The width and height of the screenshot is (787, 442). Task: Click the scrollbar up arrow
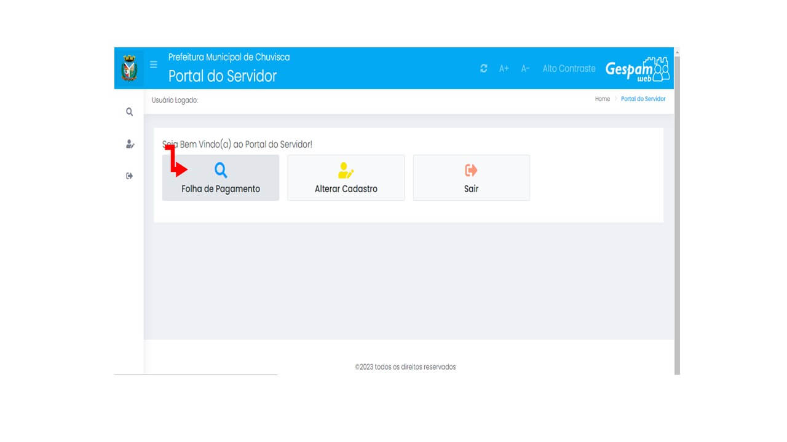point(677,52)
